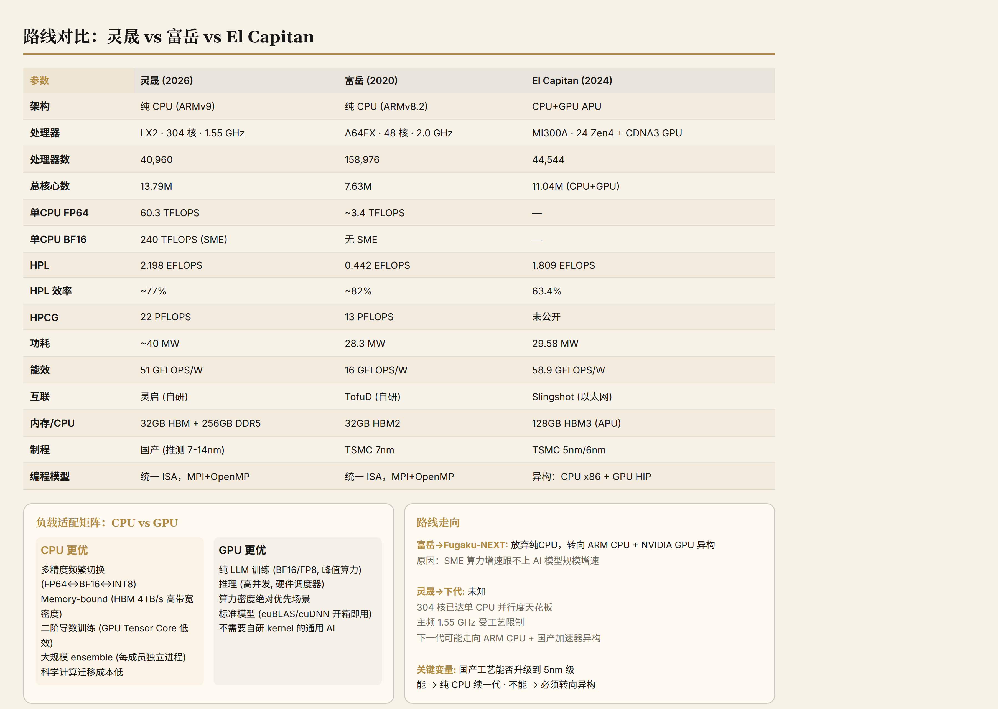Click the cell 128GB HBM3 (APU)
This screenshot has height=709, width=998.
[576, 423]
